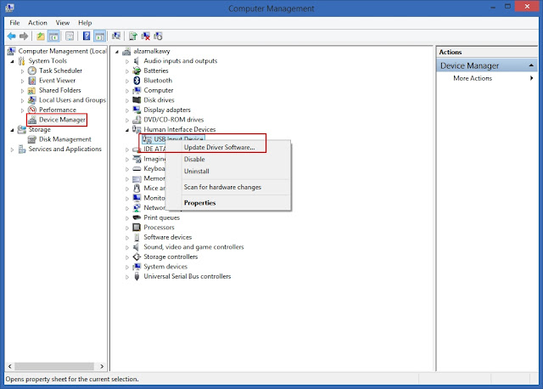
Task: Click the Universal Serial Bus controllers icon
Action: (137, 276)
